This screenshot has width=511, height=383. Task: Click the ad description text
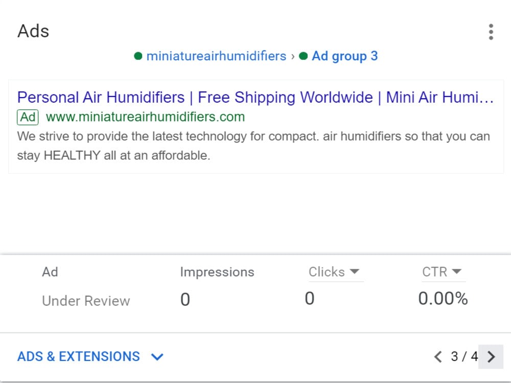253,146
